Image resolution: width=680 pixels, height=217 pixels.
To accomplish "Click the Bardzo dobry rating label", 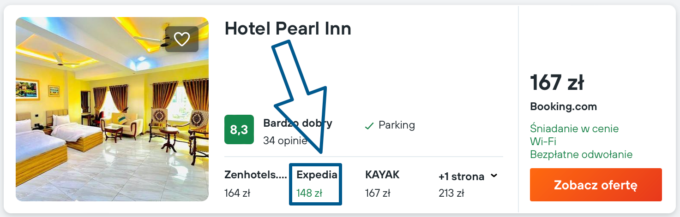I will (x=297, y=123).
